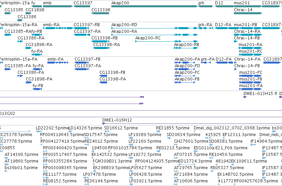Select EST EP12311.3prime
Viewport: 282px width, 186px height.
coord(224,138)
